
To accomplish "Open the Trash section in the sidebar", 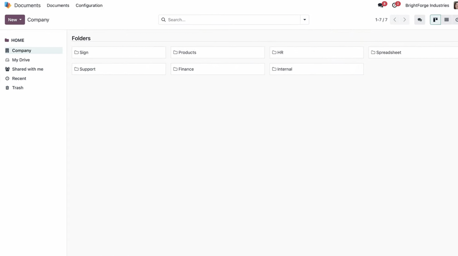I will 18,88.
